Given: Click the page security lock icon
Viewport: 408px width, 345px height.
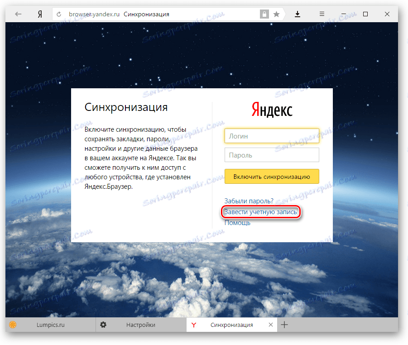Looking at the screenshot, I should coord(264,14).
